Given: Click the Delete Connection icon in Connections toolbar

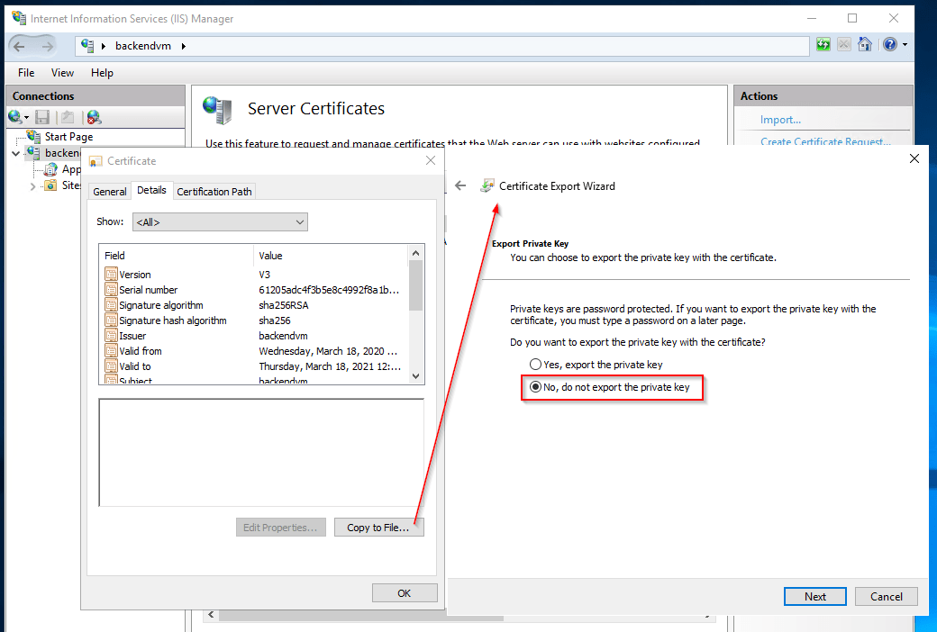Looking at the screenshot, I should tap(94, 117).
